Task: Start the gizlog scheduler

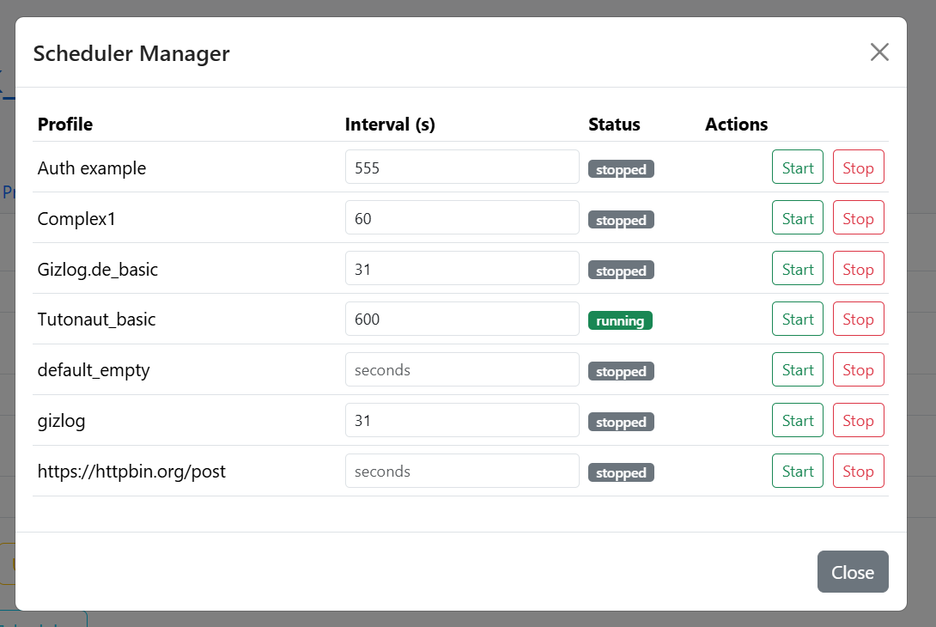Action: pos(797,421)
